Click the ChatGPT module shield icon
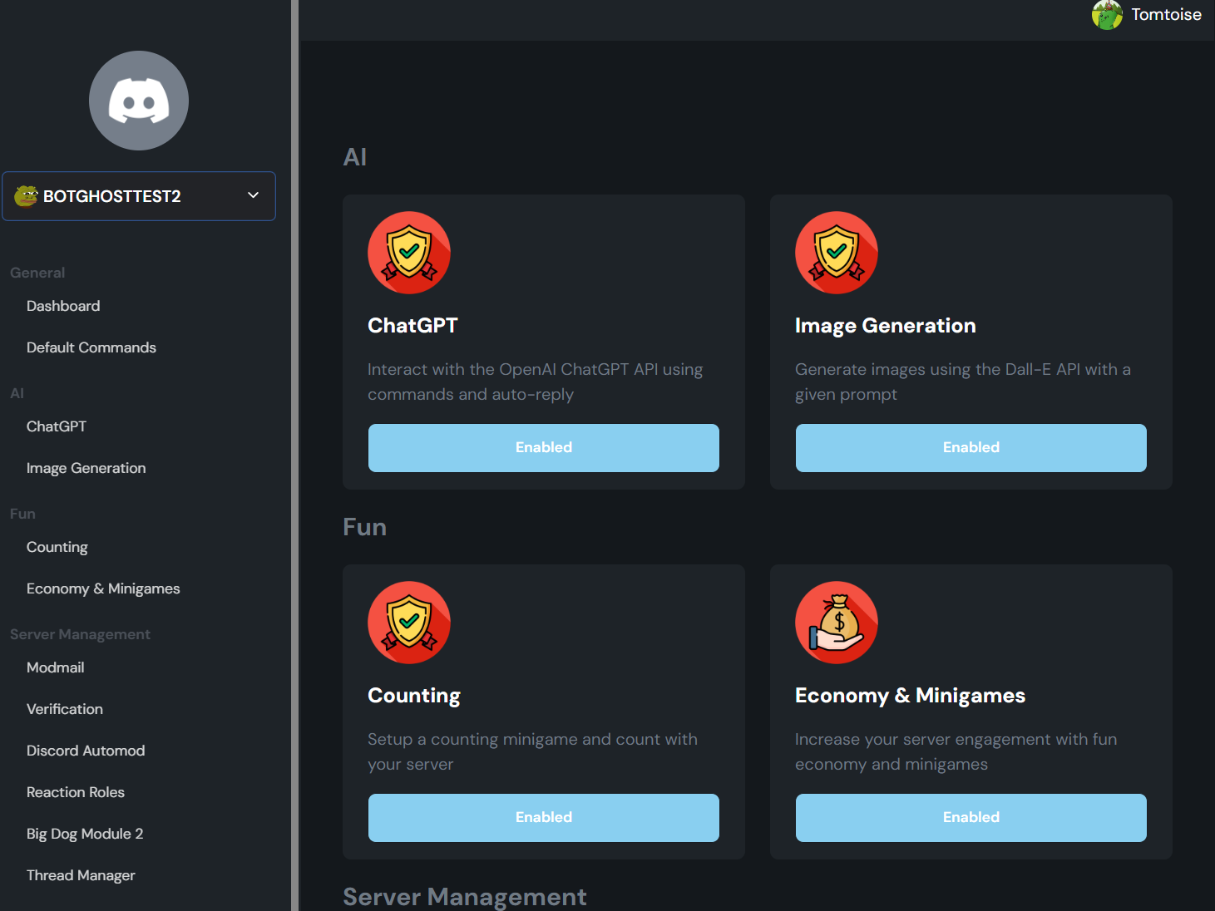 point(409,252)
